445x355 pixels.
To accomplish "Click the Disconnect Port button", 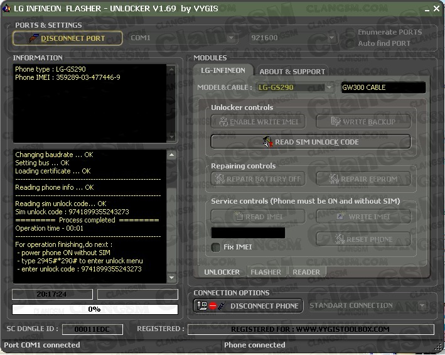I will 68,38.
